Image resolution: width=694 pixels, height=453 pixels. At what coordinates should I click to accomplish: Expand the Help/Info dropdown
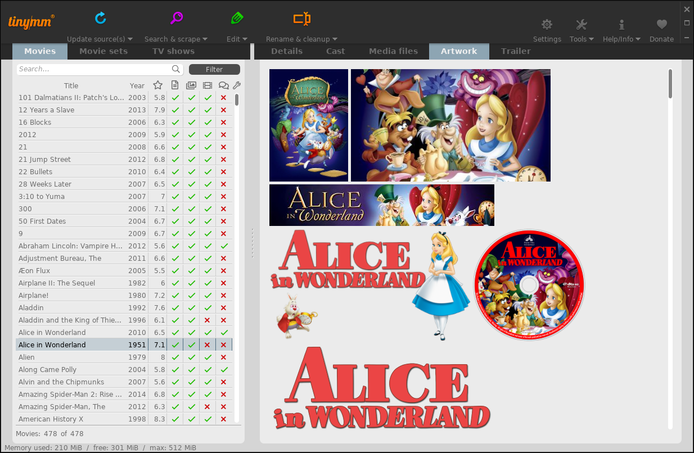638,39
